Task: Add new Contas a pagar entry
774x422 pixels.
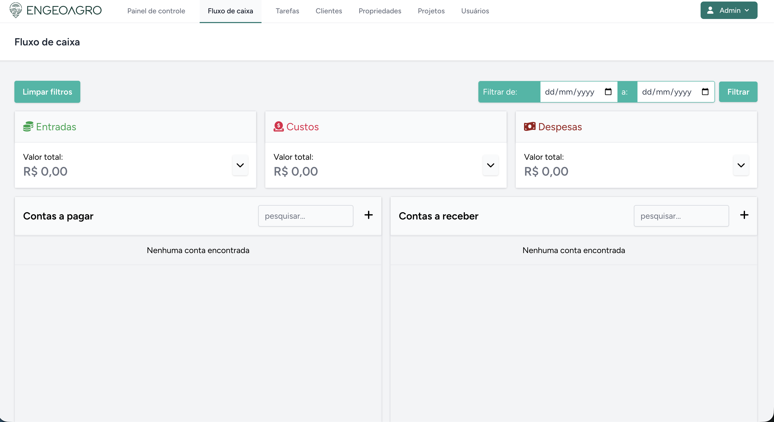Action: 368,215
